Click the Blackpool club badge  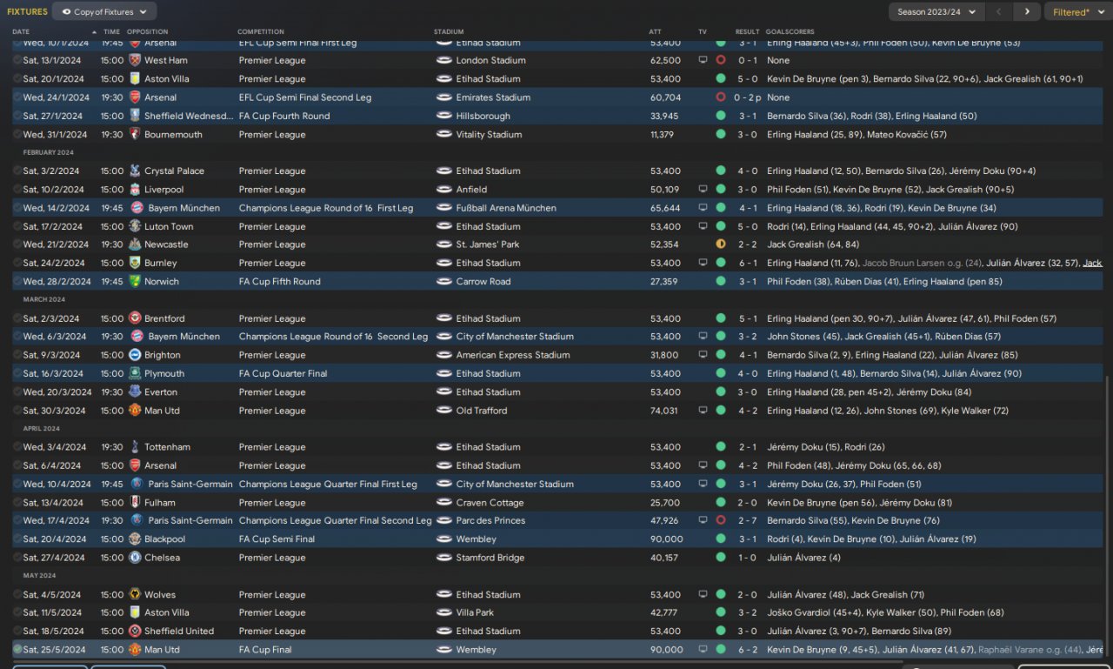[x=135, y=539]
